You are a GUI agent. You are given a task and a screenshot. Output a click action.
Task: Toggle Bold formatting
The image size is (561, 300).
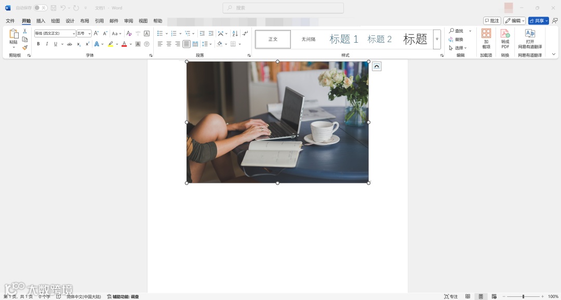pyautogui.click(x=38, y=44)
